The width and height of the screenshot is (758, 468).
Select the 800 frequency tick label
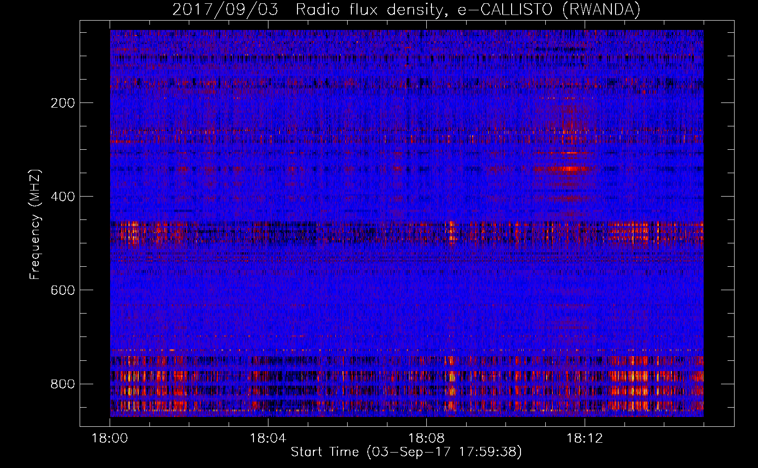[x=63, y=384]
